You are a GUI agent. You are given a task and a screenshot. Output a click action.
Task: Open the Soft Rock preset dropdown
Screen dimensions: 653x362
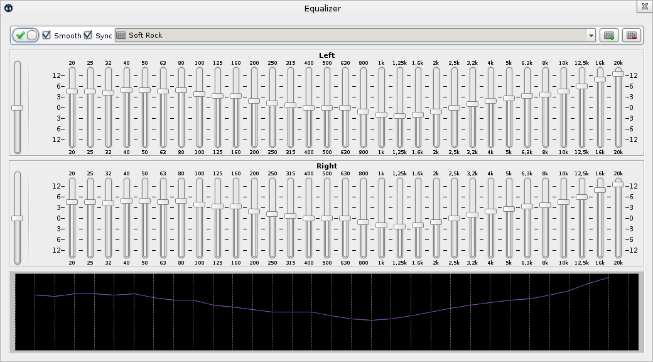click(x=591, y=35)
